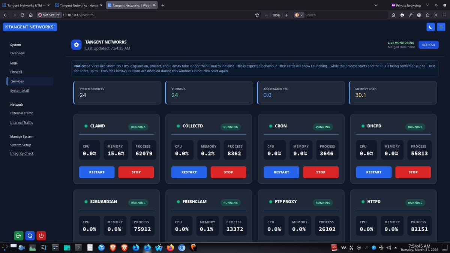Image resolution: width=450 pixels, height=253 pixels.
Task: Stop the COLLECTD service
Action: (228, 172)
